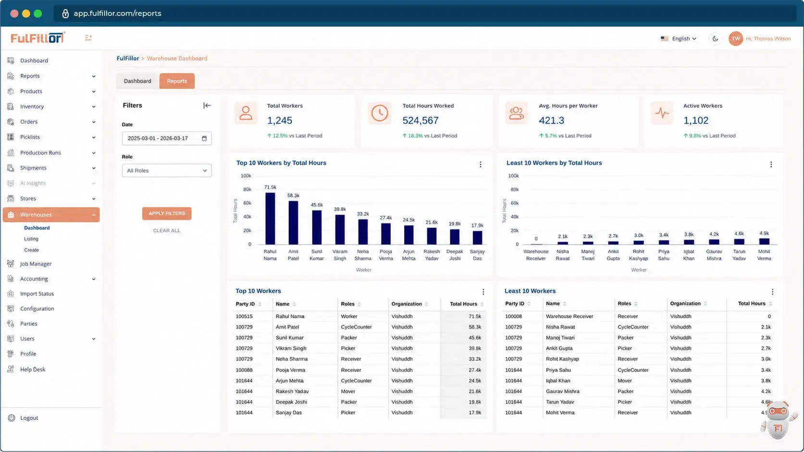Toggle dark mode moon icon
804x452 pixels.
[x=715, y=39]
